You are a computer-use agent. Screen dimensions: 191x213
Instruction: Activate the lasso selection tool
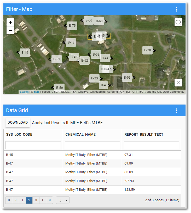click(178, 22)
